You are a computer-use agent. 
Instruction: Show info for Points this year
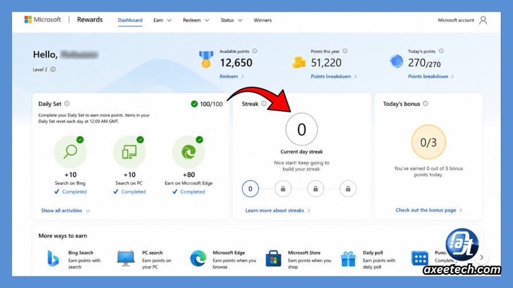(x=345, y=51)
